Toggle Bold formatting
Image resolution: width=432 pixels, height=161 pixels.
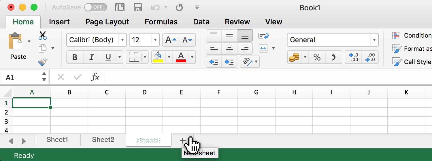(x=75, y=57)
